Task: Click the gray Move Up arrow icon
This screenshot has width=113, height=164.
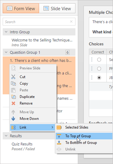Action: [x=13, y=112]
